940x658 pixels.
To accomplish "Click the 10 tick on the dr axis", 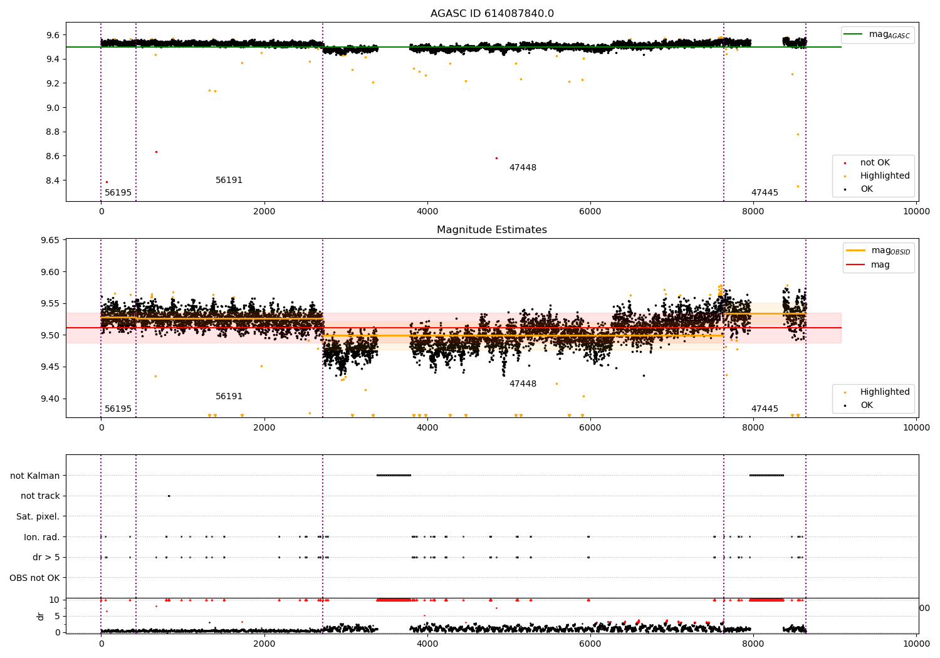I will tap(55, 600).
